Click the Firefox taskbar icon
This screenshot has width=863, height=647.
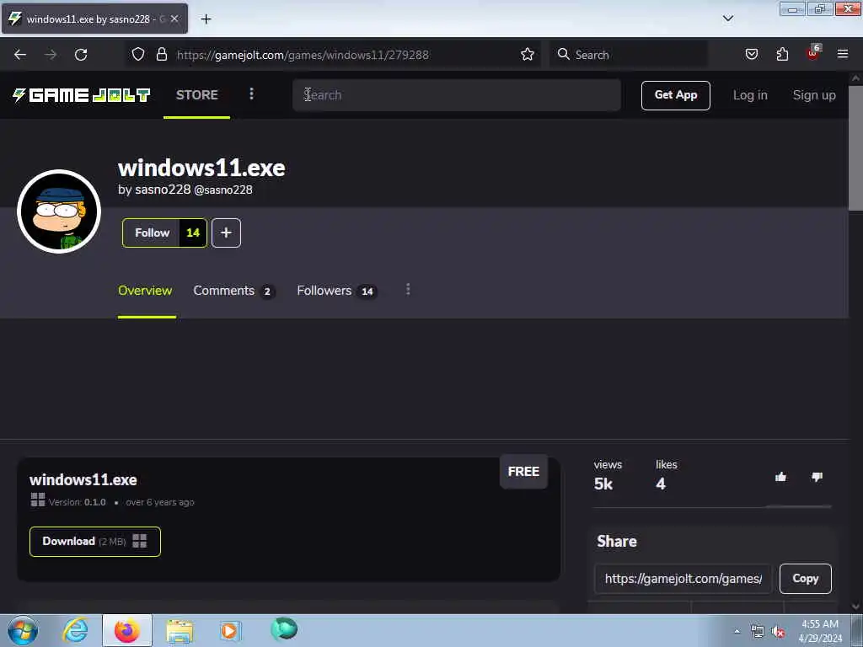(x=126, y=630)
